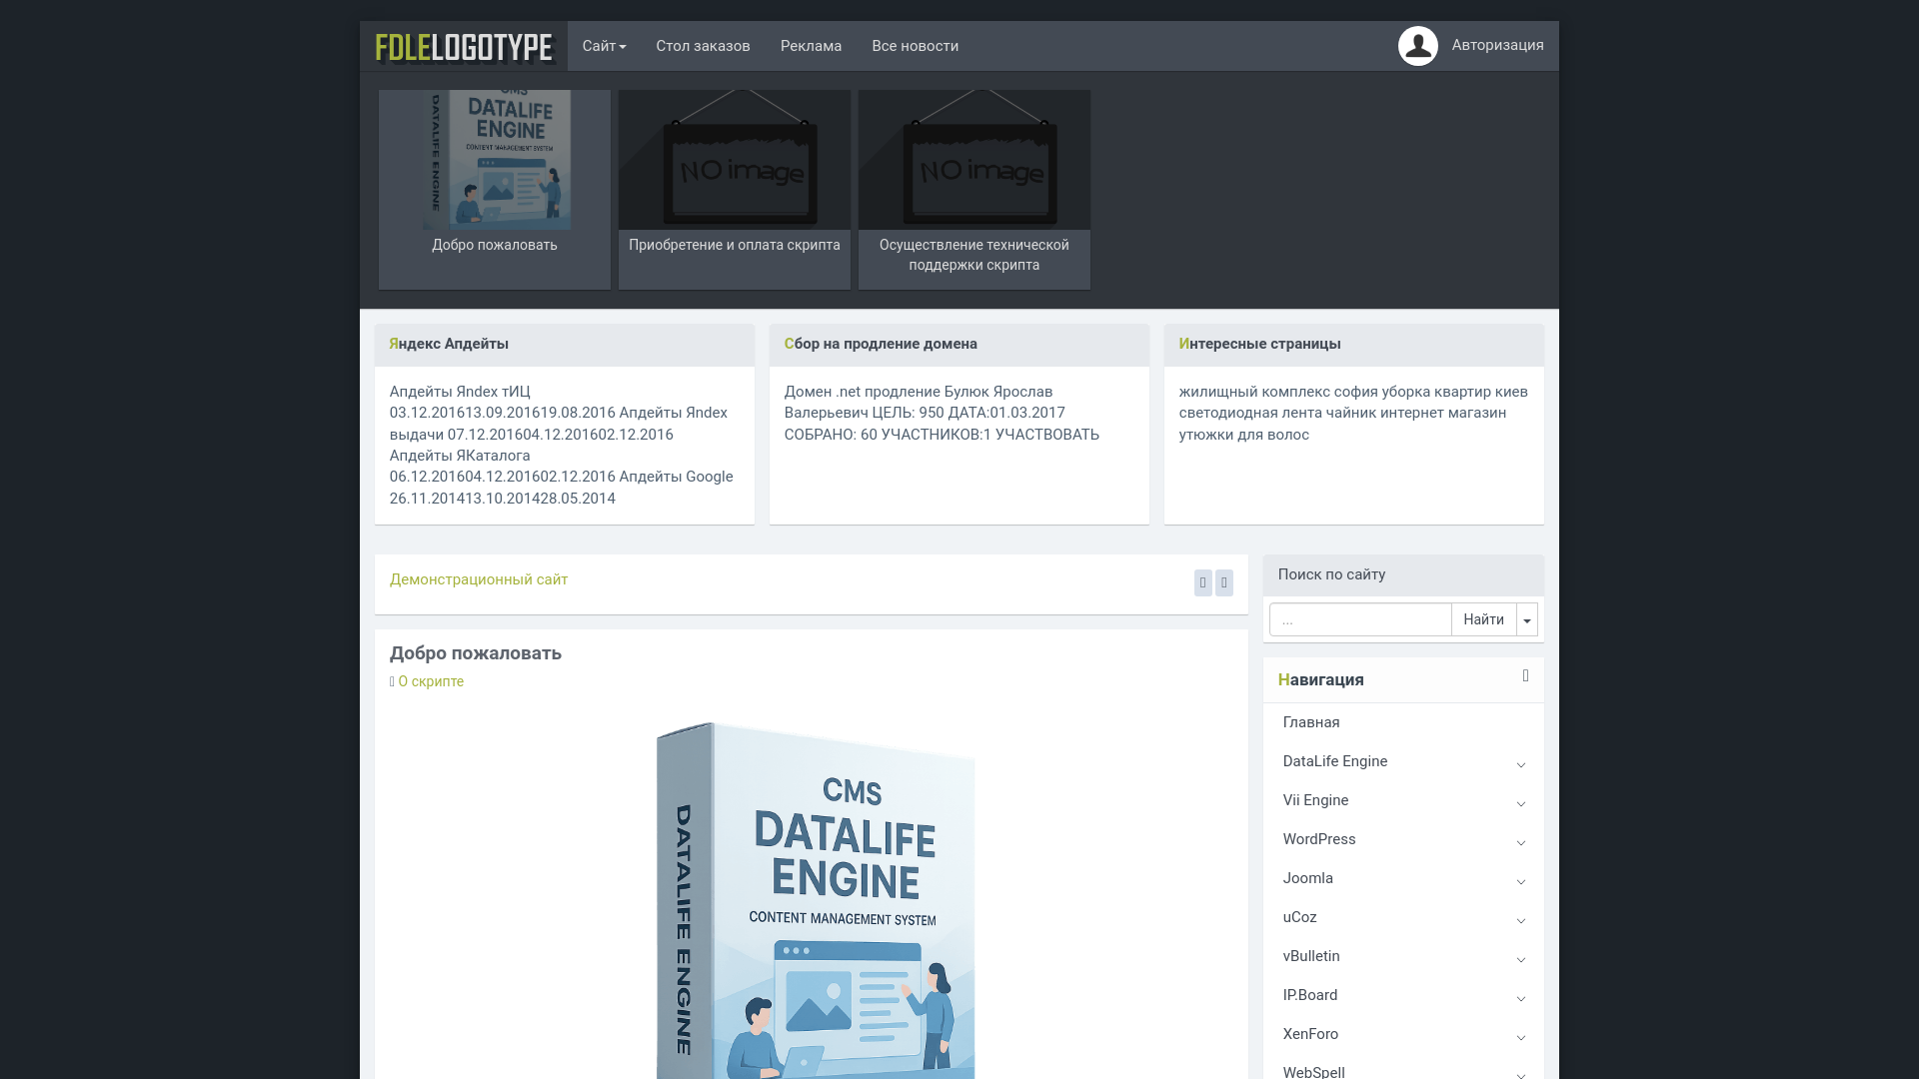Open the Сайт dropdown menu
This screenshot has width=1919, height=1079.
coord(604,46)
